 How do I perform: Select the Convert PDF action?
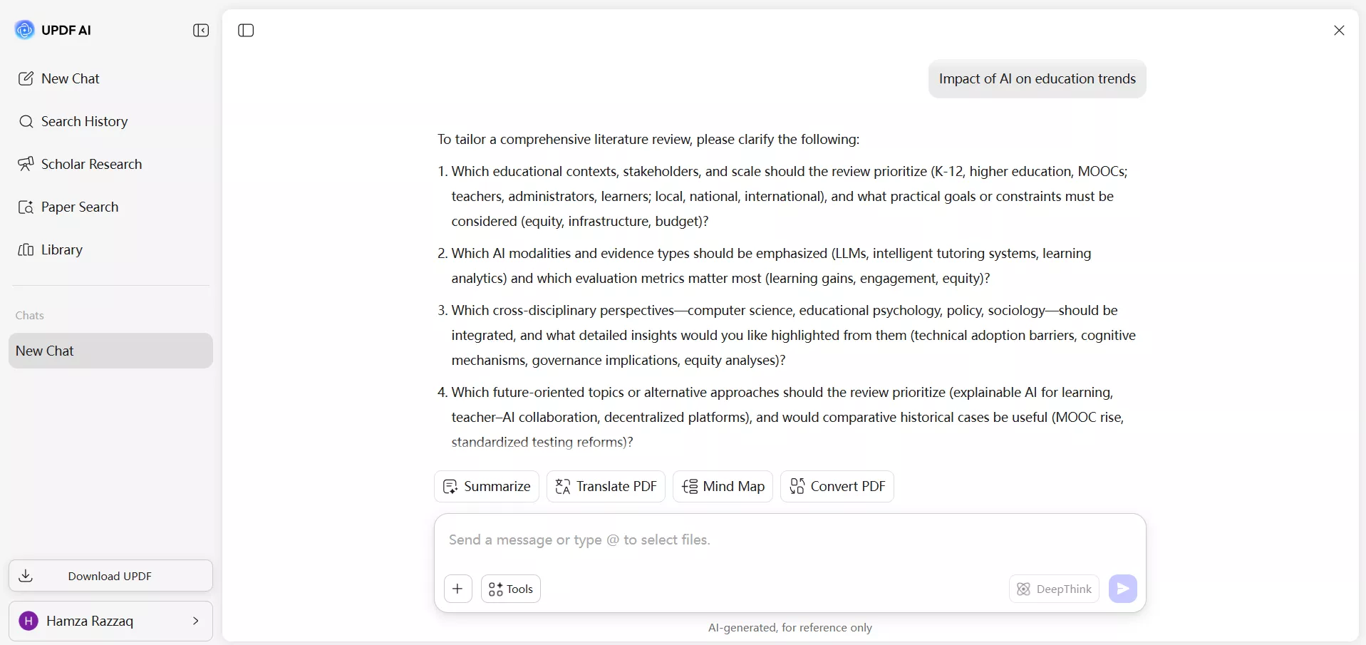[837, 487]
